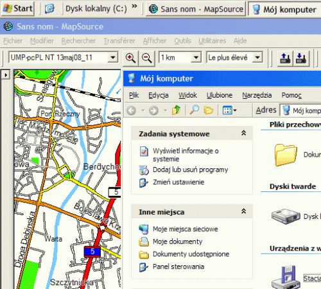Open Panel sterowania link

178,267
